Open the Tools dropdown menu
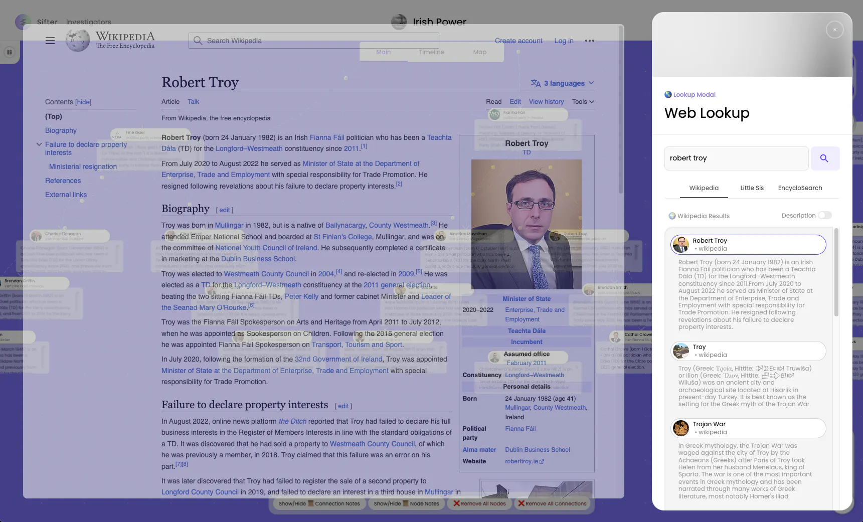The height and width of the screenshot is (522, 863). point(583,102)
